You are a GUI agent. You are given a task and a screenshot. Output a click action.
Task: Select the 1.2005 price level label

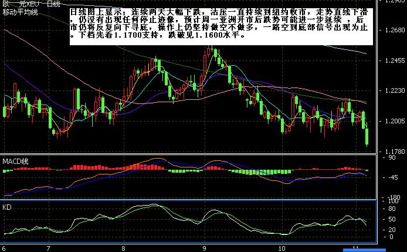(395, 121)
